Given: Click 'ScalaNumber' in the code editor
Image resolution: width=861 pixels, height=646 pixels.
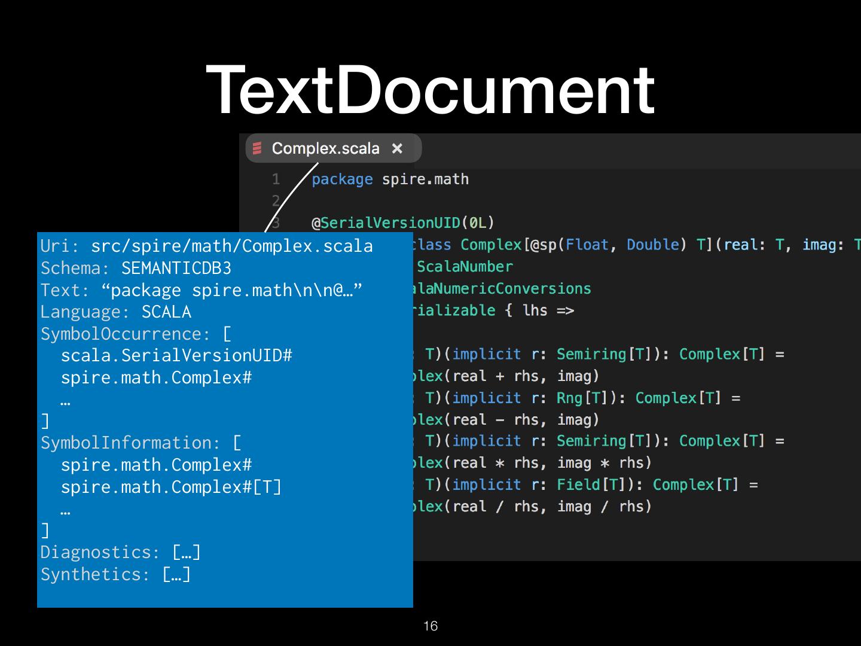Looking at the screenshot, I should 465,267.
